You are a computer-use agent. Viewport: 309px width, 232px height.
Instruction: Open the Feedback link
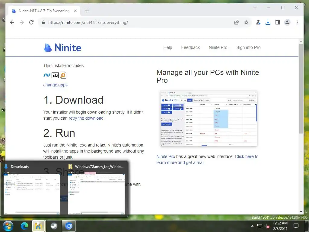point(190,47)
